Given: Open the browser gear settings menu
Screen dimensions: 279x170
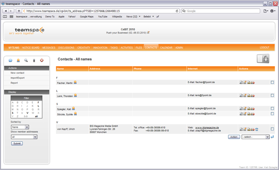Looking at the screenshot, I should 273,11.
